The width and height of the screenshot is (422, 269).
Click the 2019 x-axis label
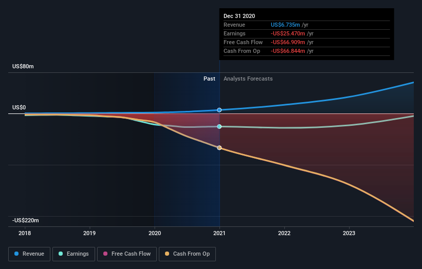[89, 233]
